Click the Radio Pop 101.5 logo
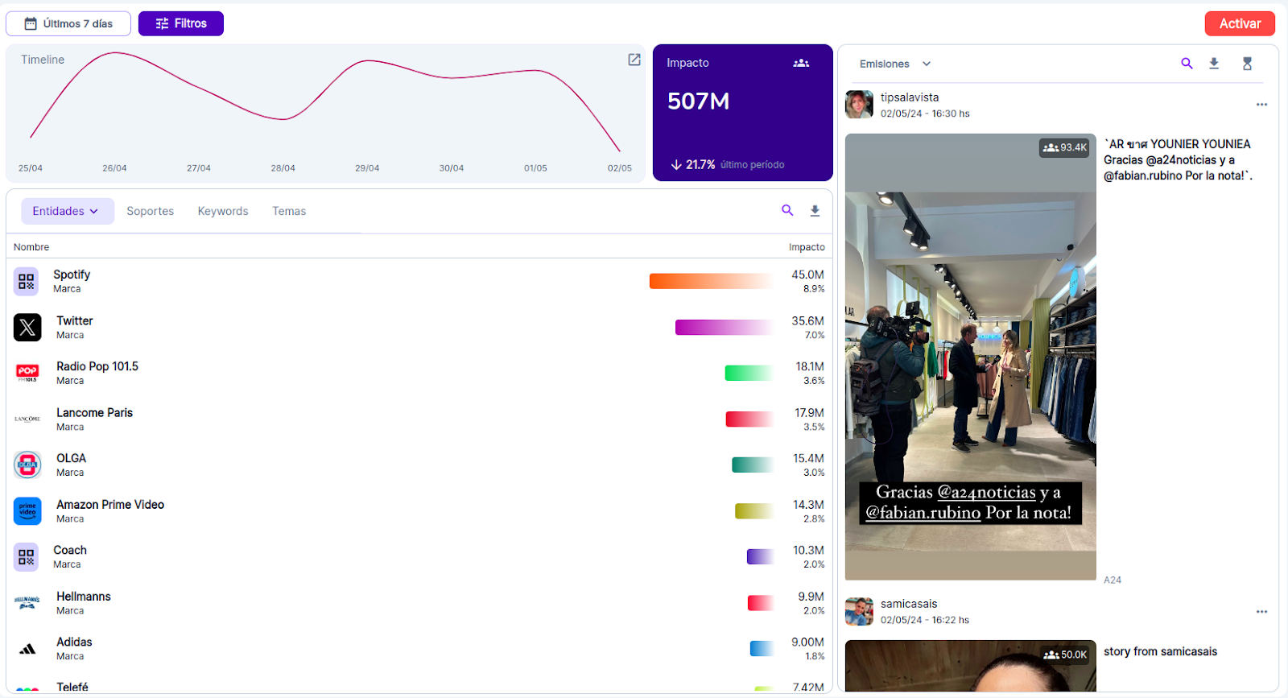Image resolution: width=1288 pixels, height=698 pixels. (x=27, y=373)
